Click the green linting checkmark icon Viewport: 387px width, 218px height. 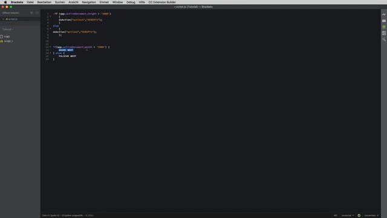[359, 216]
